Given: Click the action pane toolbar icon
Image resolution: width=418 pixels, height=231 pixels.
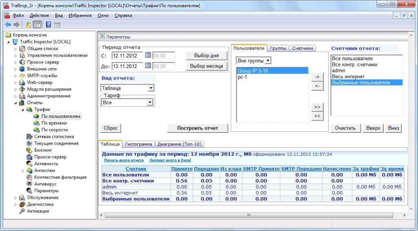Looking at the screenshot, I should 57,25.
